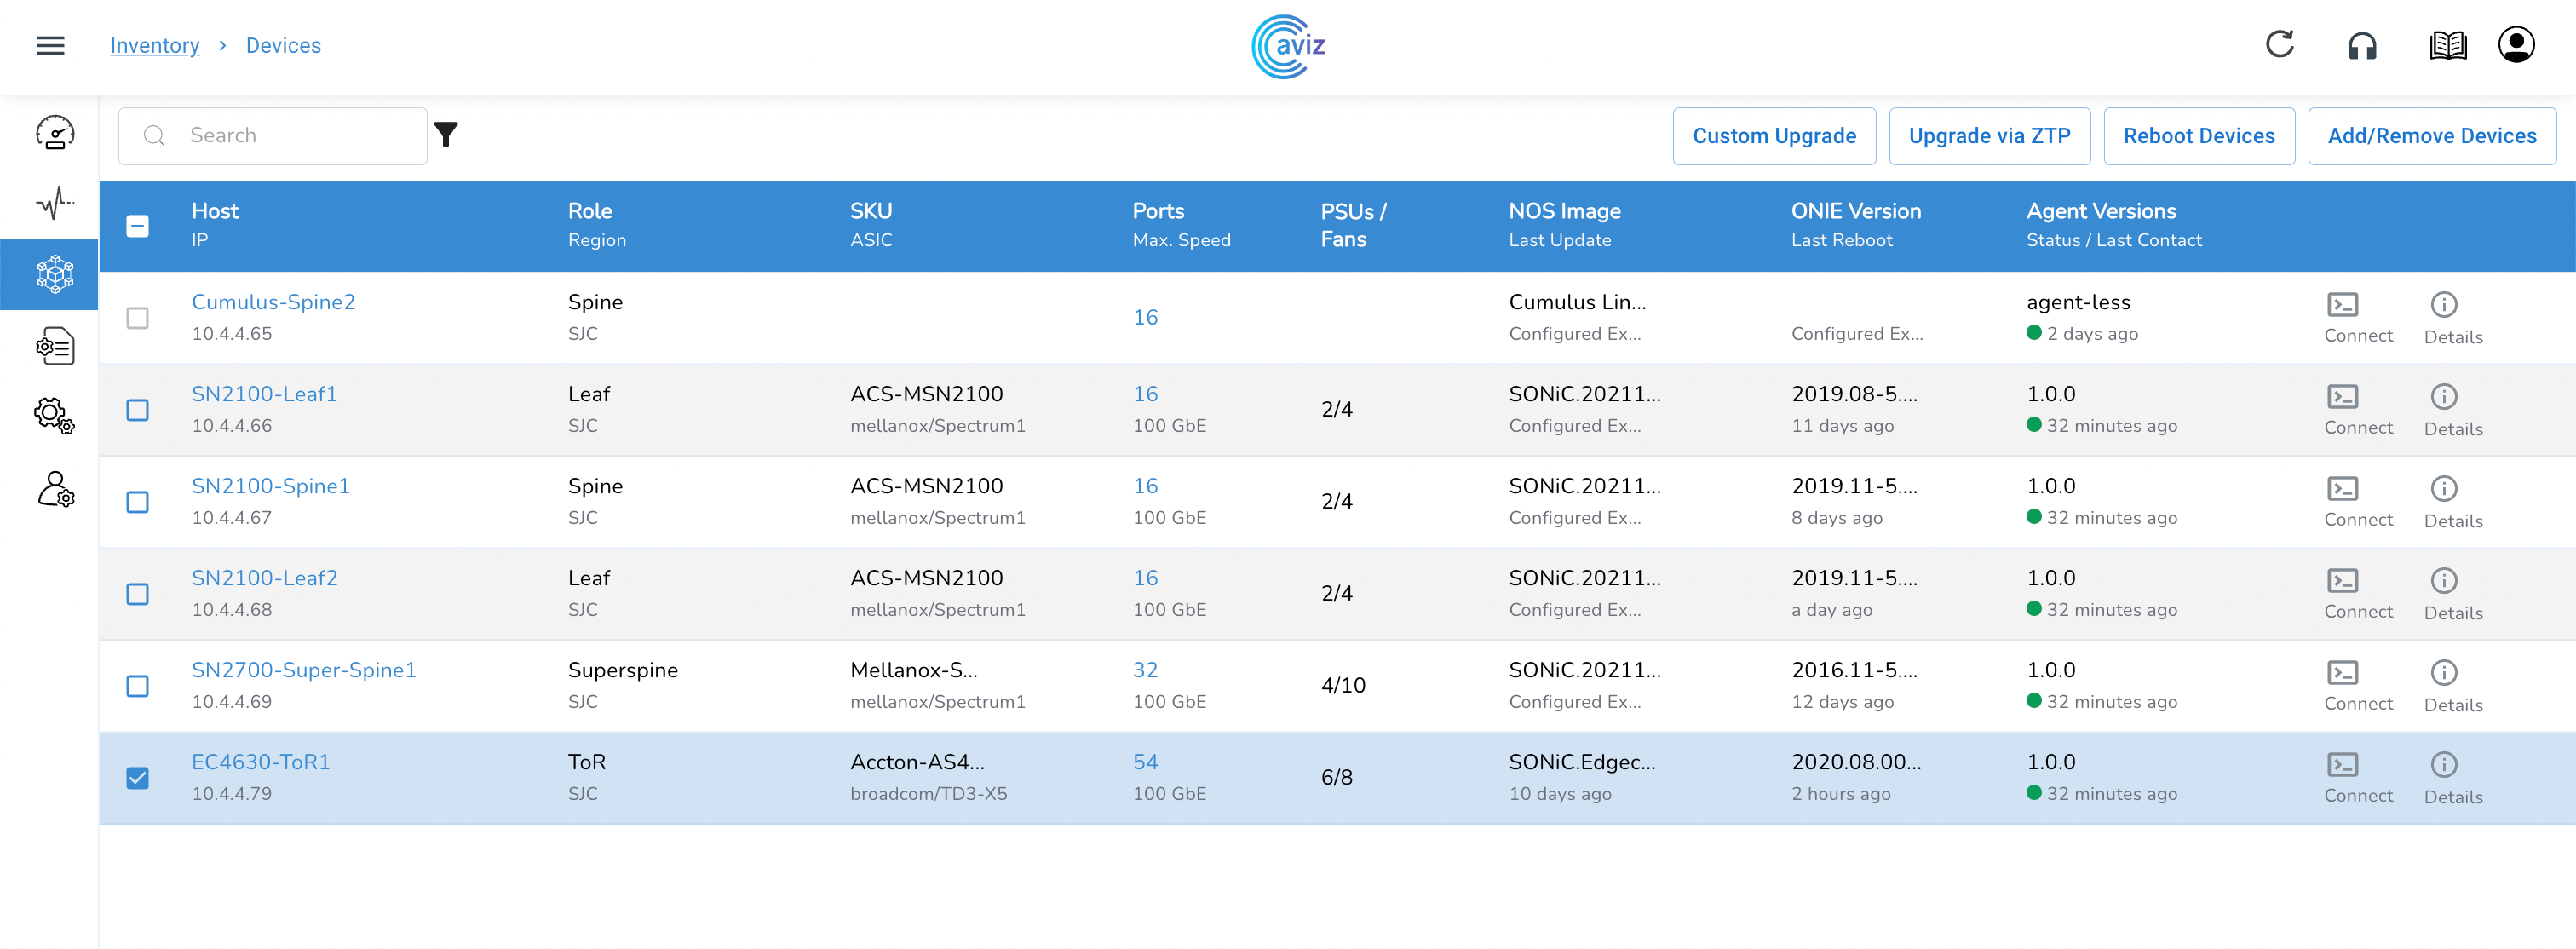
Task: Open the user profile icon
Action: 2515,45
